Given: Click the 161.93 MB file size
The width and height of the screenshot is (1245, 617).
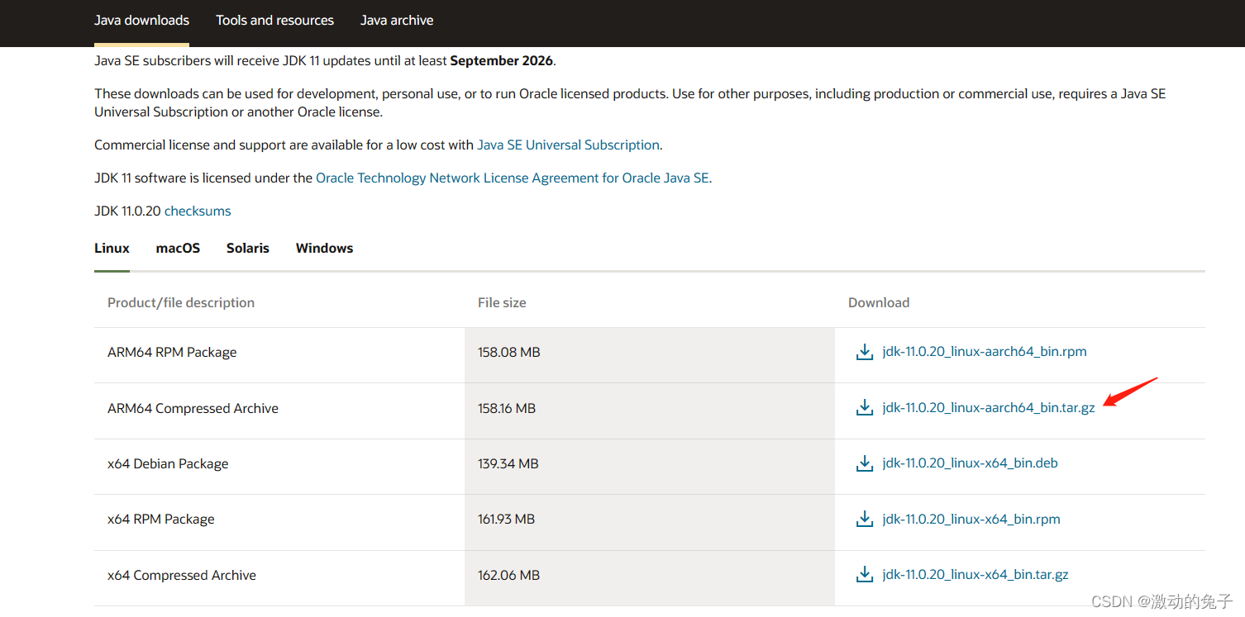Looking at the screenshot, I should [506, 520].
